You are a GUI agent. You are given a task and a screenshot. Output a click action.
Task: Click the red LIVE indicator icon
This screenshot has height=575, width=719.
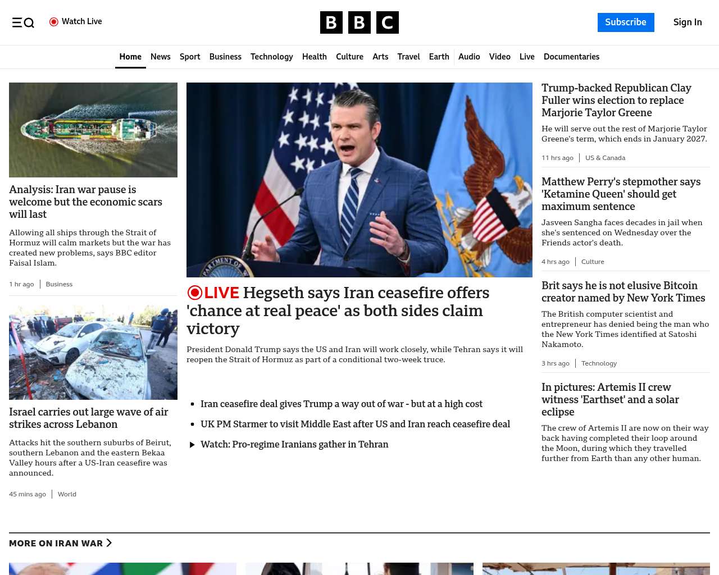tap(195, 293)
